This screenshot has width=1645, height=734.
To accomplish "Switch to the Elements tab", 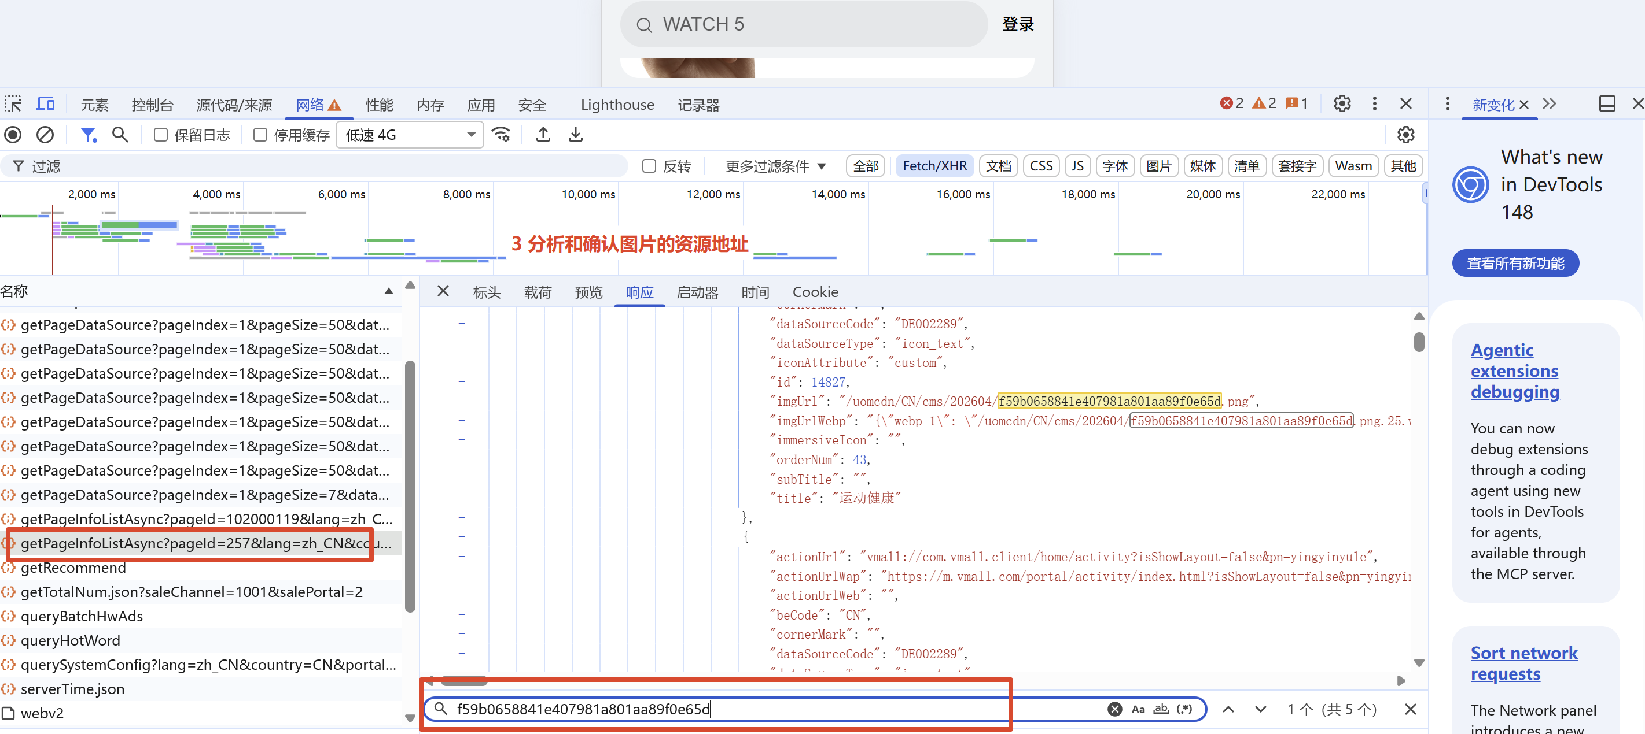I will 94,105.
